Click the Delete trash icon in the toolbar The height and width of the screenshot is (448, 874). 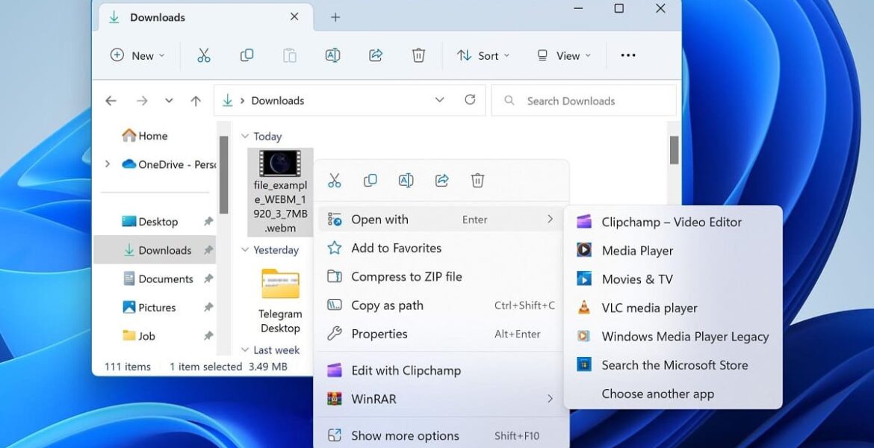pyautogui.click(x=418, y=55)
